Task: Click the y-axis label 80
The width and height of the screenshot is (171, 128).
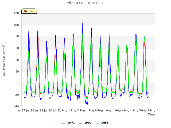Action: [17, 37]
